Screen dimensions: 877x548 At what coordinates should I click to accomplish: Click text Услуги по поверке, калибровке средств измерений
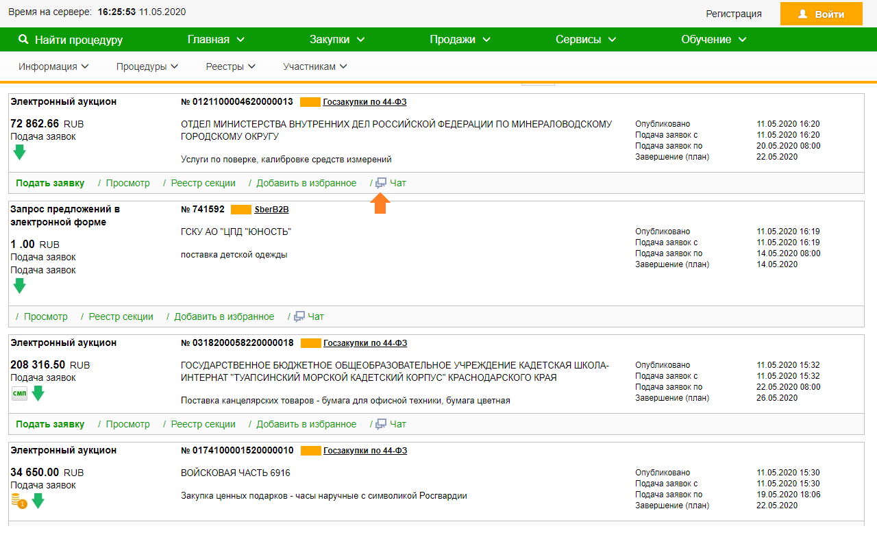point(286,160)
